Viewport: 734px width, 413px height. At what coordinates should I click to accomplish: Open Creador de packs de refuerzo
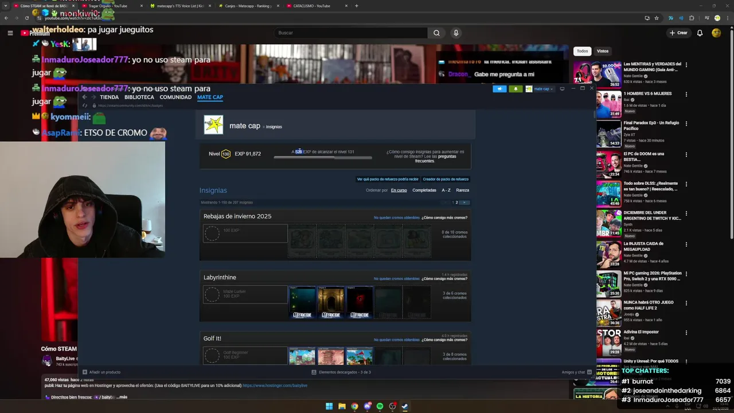coord(446,179)
